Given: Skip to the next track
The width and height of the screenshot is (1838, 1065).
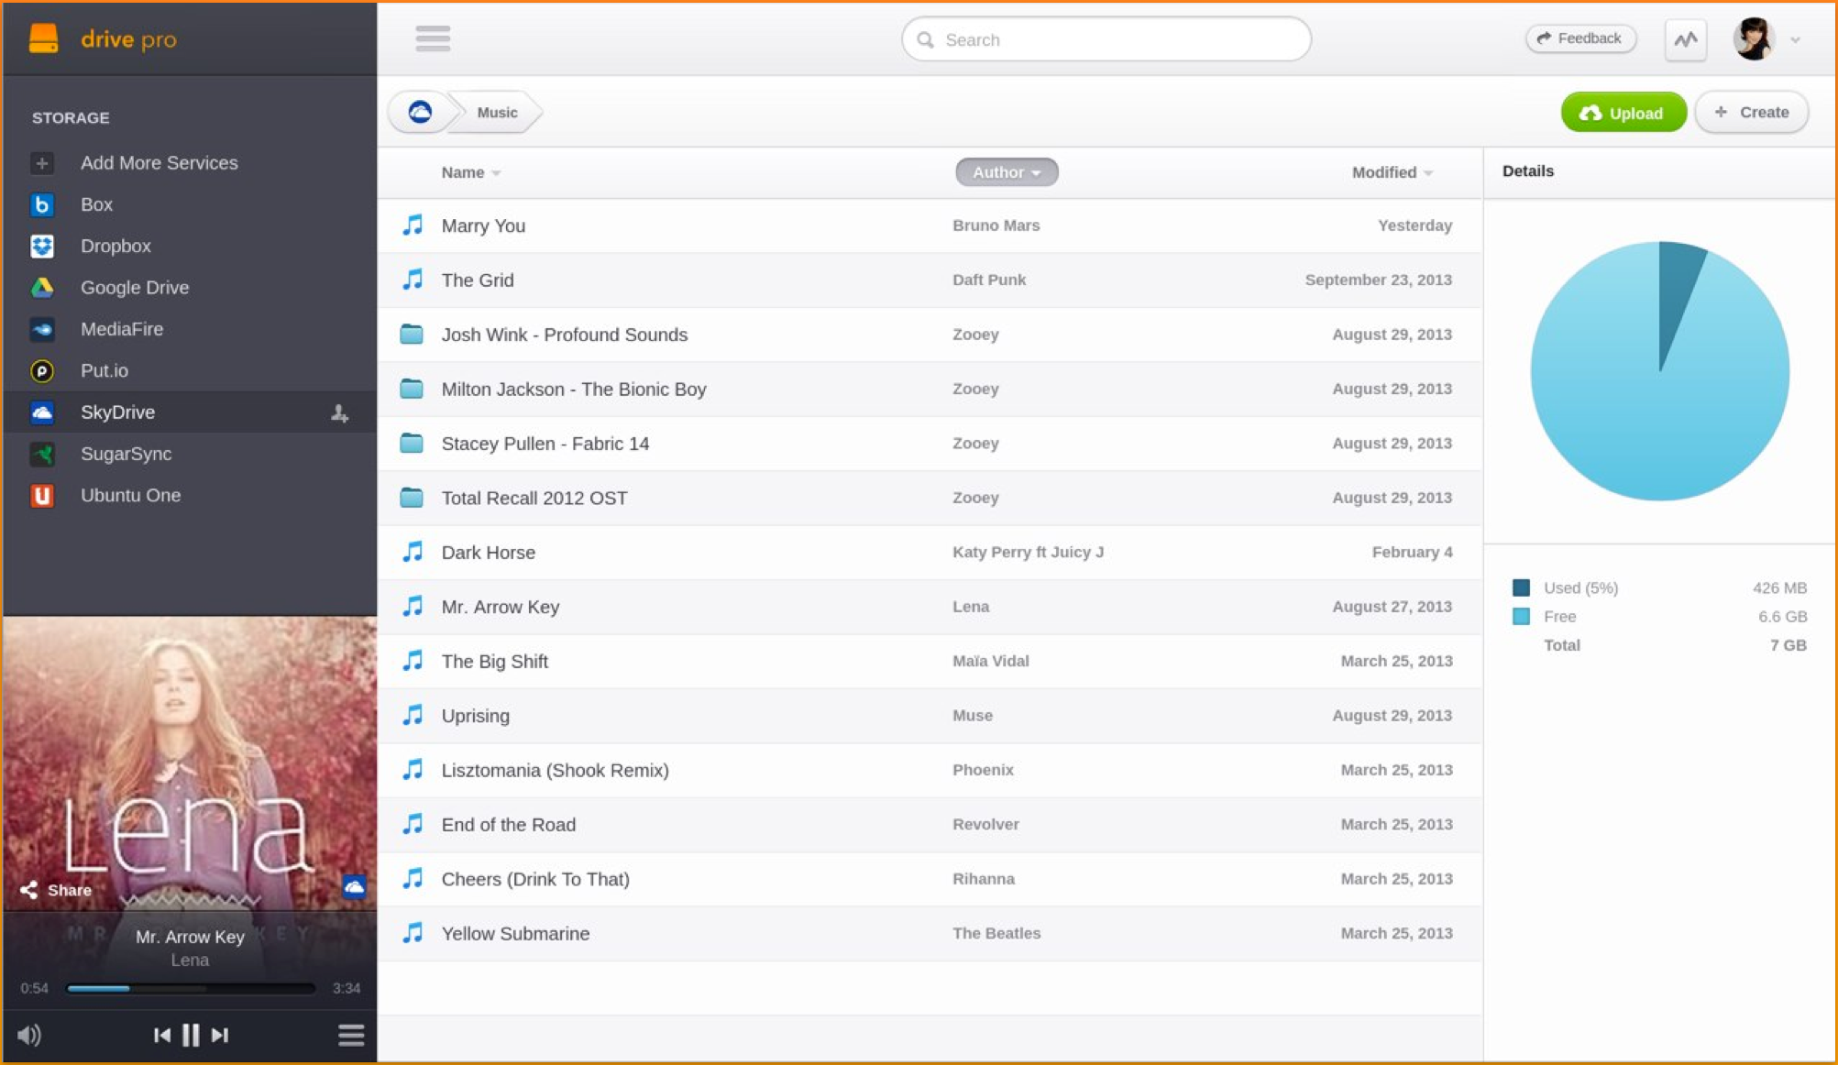Looking at the screenshot, I should [x=220, y=1035].
